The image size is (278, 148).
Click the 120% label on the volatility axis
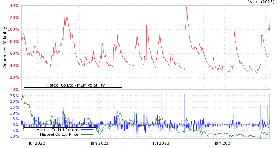13,18
